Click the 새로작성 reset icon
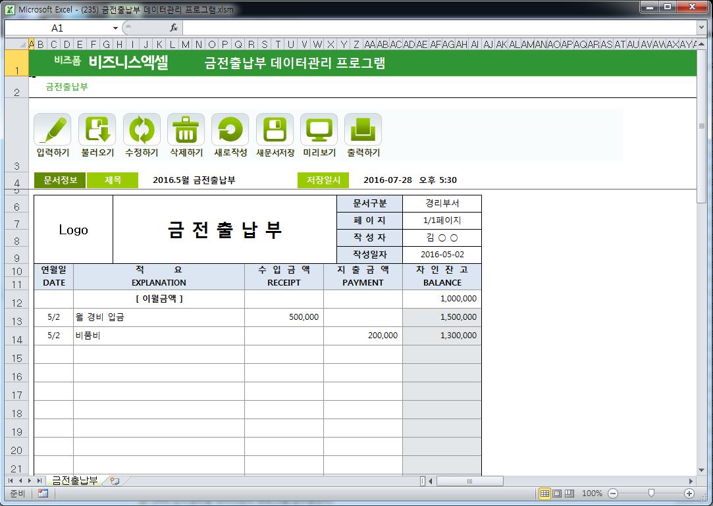Viewport: 713px width, 506px height. [x=230, y=130]
